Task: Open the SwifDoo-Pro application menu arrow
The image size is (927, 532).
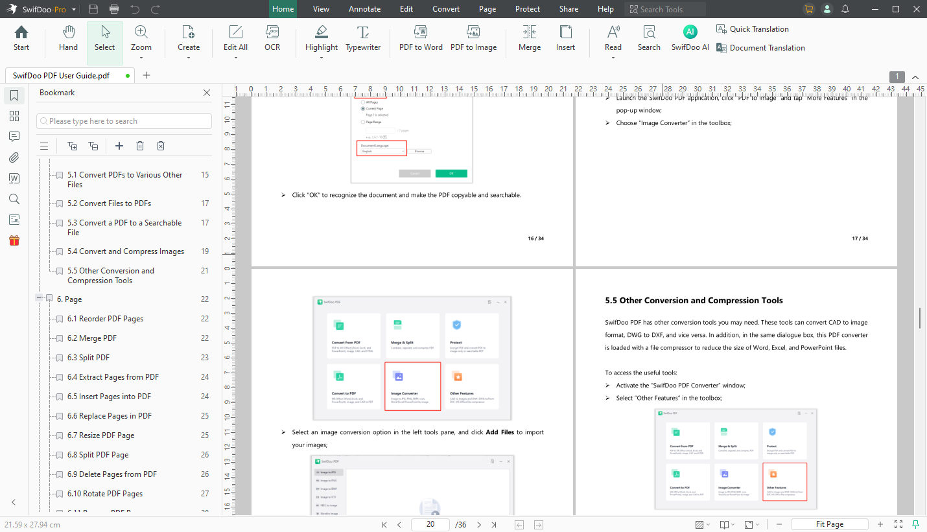Action: pyautogui.click(x=74, y=10)
